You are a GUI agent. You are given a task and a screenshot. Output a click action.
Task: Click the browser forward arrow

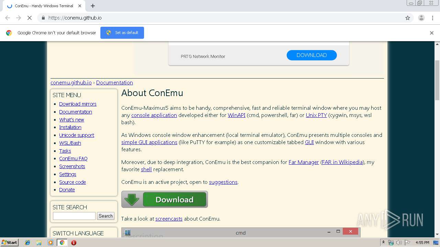click(19, 18)
